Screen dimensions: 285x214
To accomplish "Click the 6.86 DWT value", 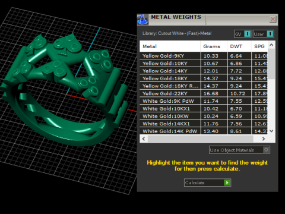I will tap(236, 64).
